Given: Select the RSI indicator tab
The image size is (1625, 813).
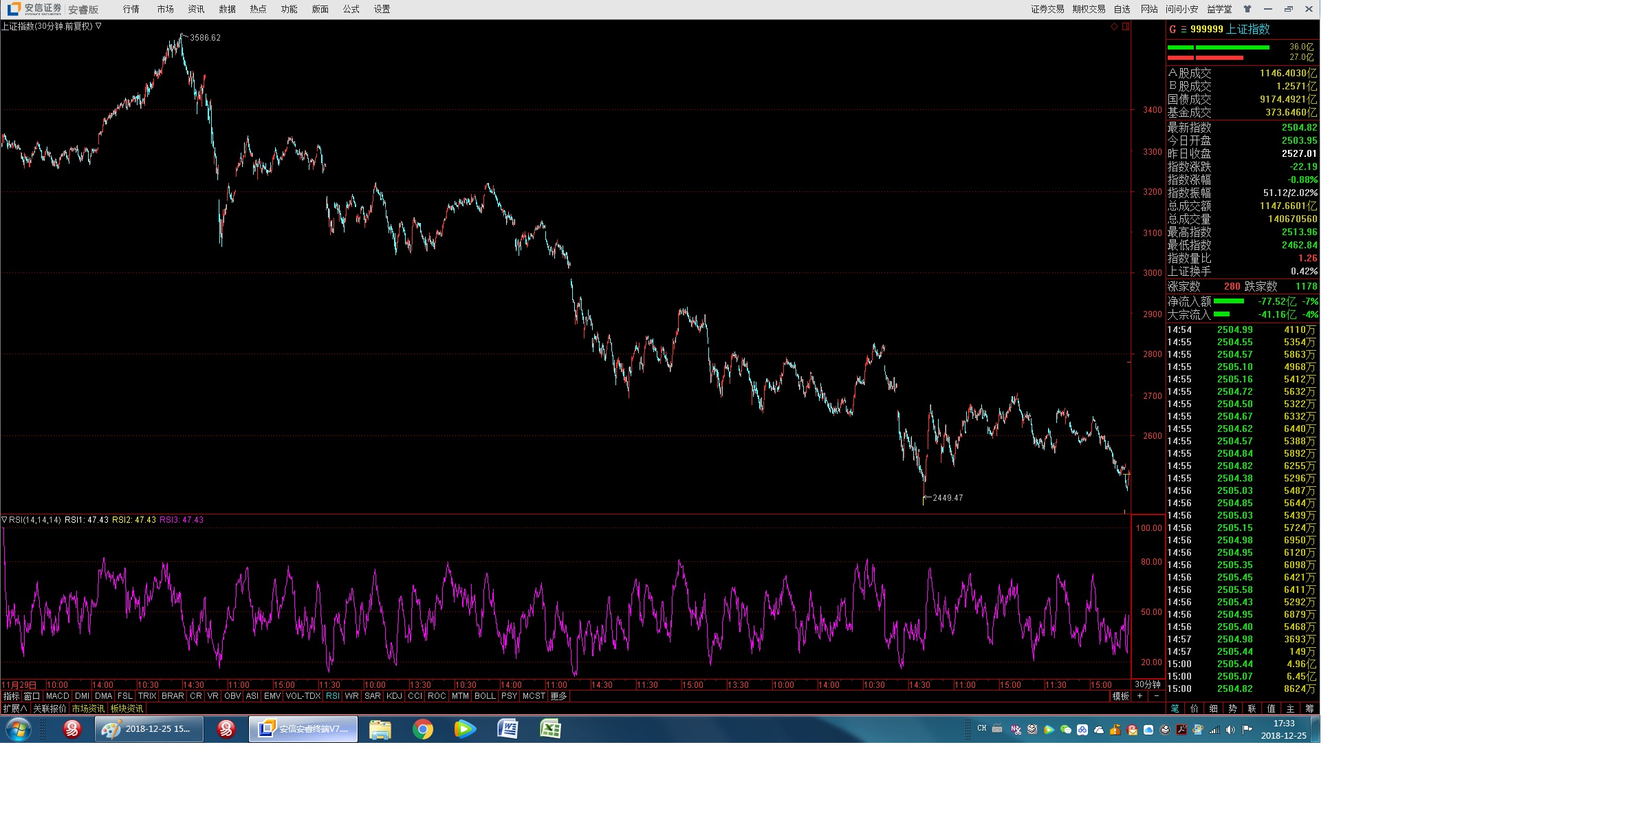Looking at the screenshot, I should point(333,696).
